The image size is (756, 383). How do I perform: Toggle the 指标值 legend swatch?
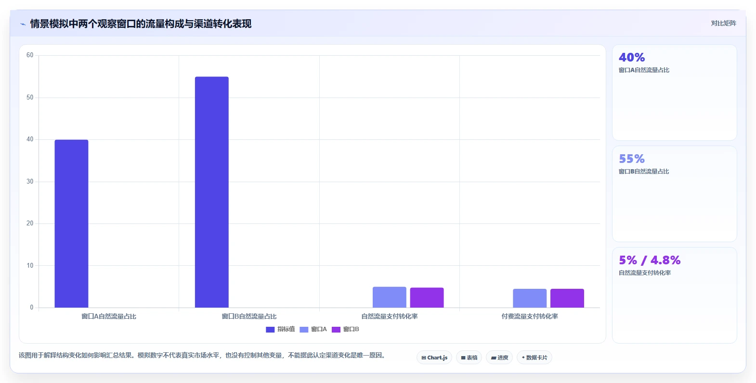(x=270, y=330)
